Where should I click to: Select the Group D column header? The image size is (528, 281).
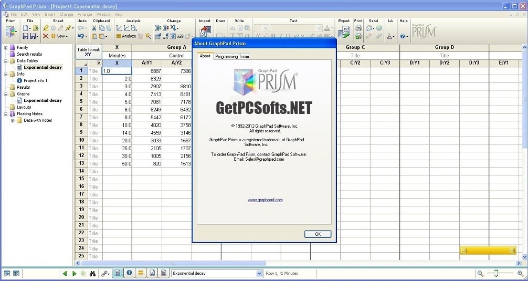click(444, 47)
